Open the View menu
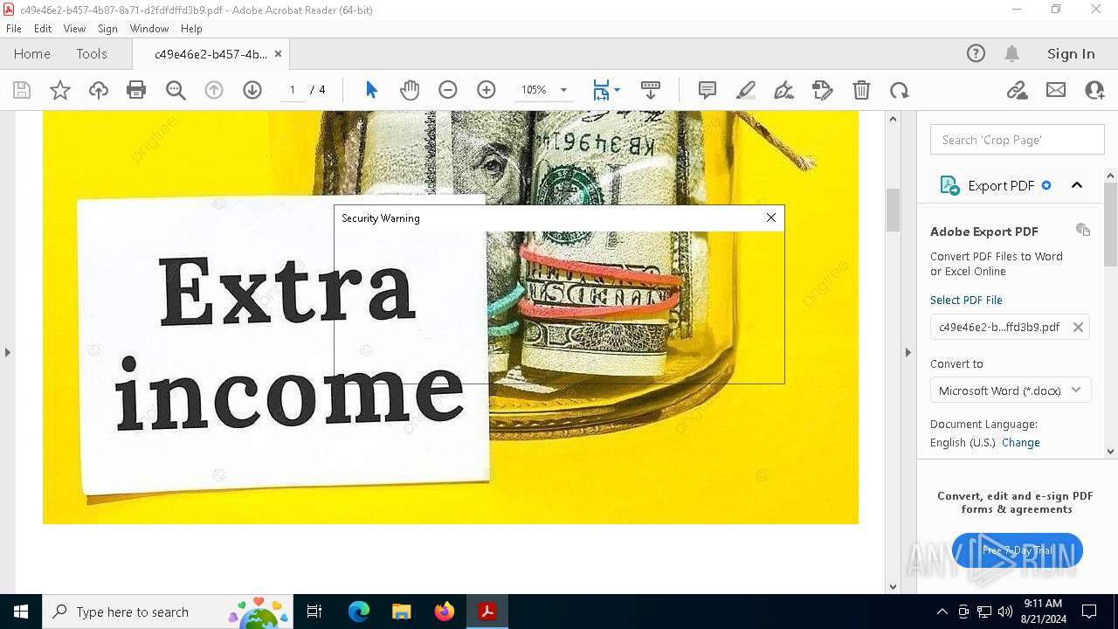 (x=75, y=29)
